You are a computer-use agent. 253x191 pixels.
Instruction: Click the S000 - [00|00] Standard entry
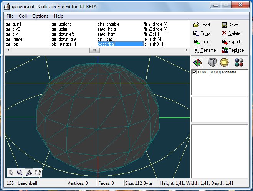click(217, 72)
